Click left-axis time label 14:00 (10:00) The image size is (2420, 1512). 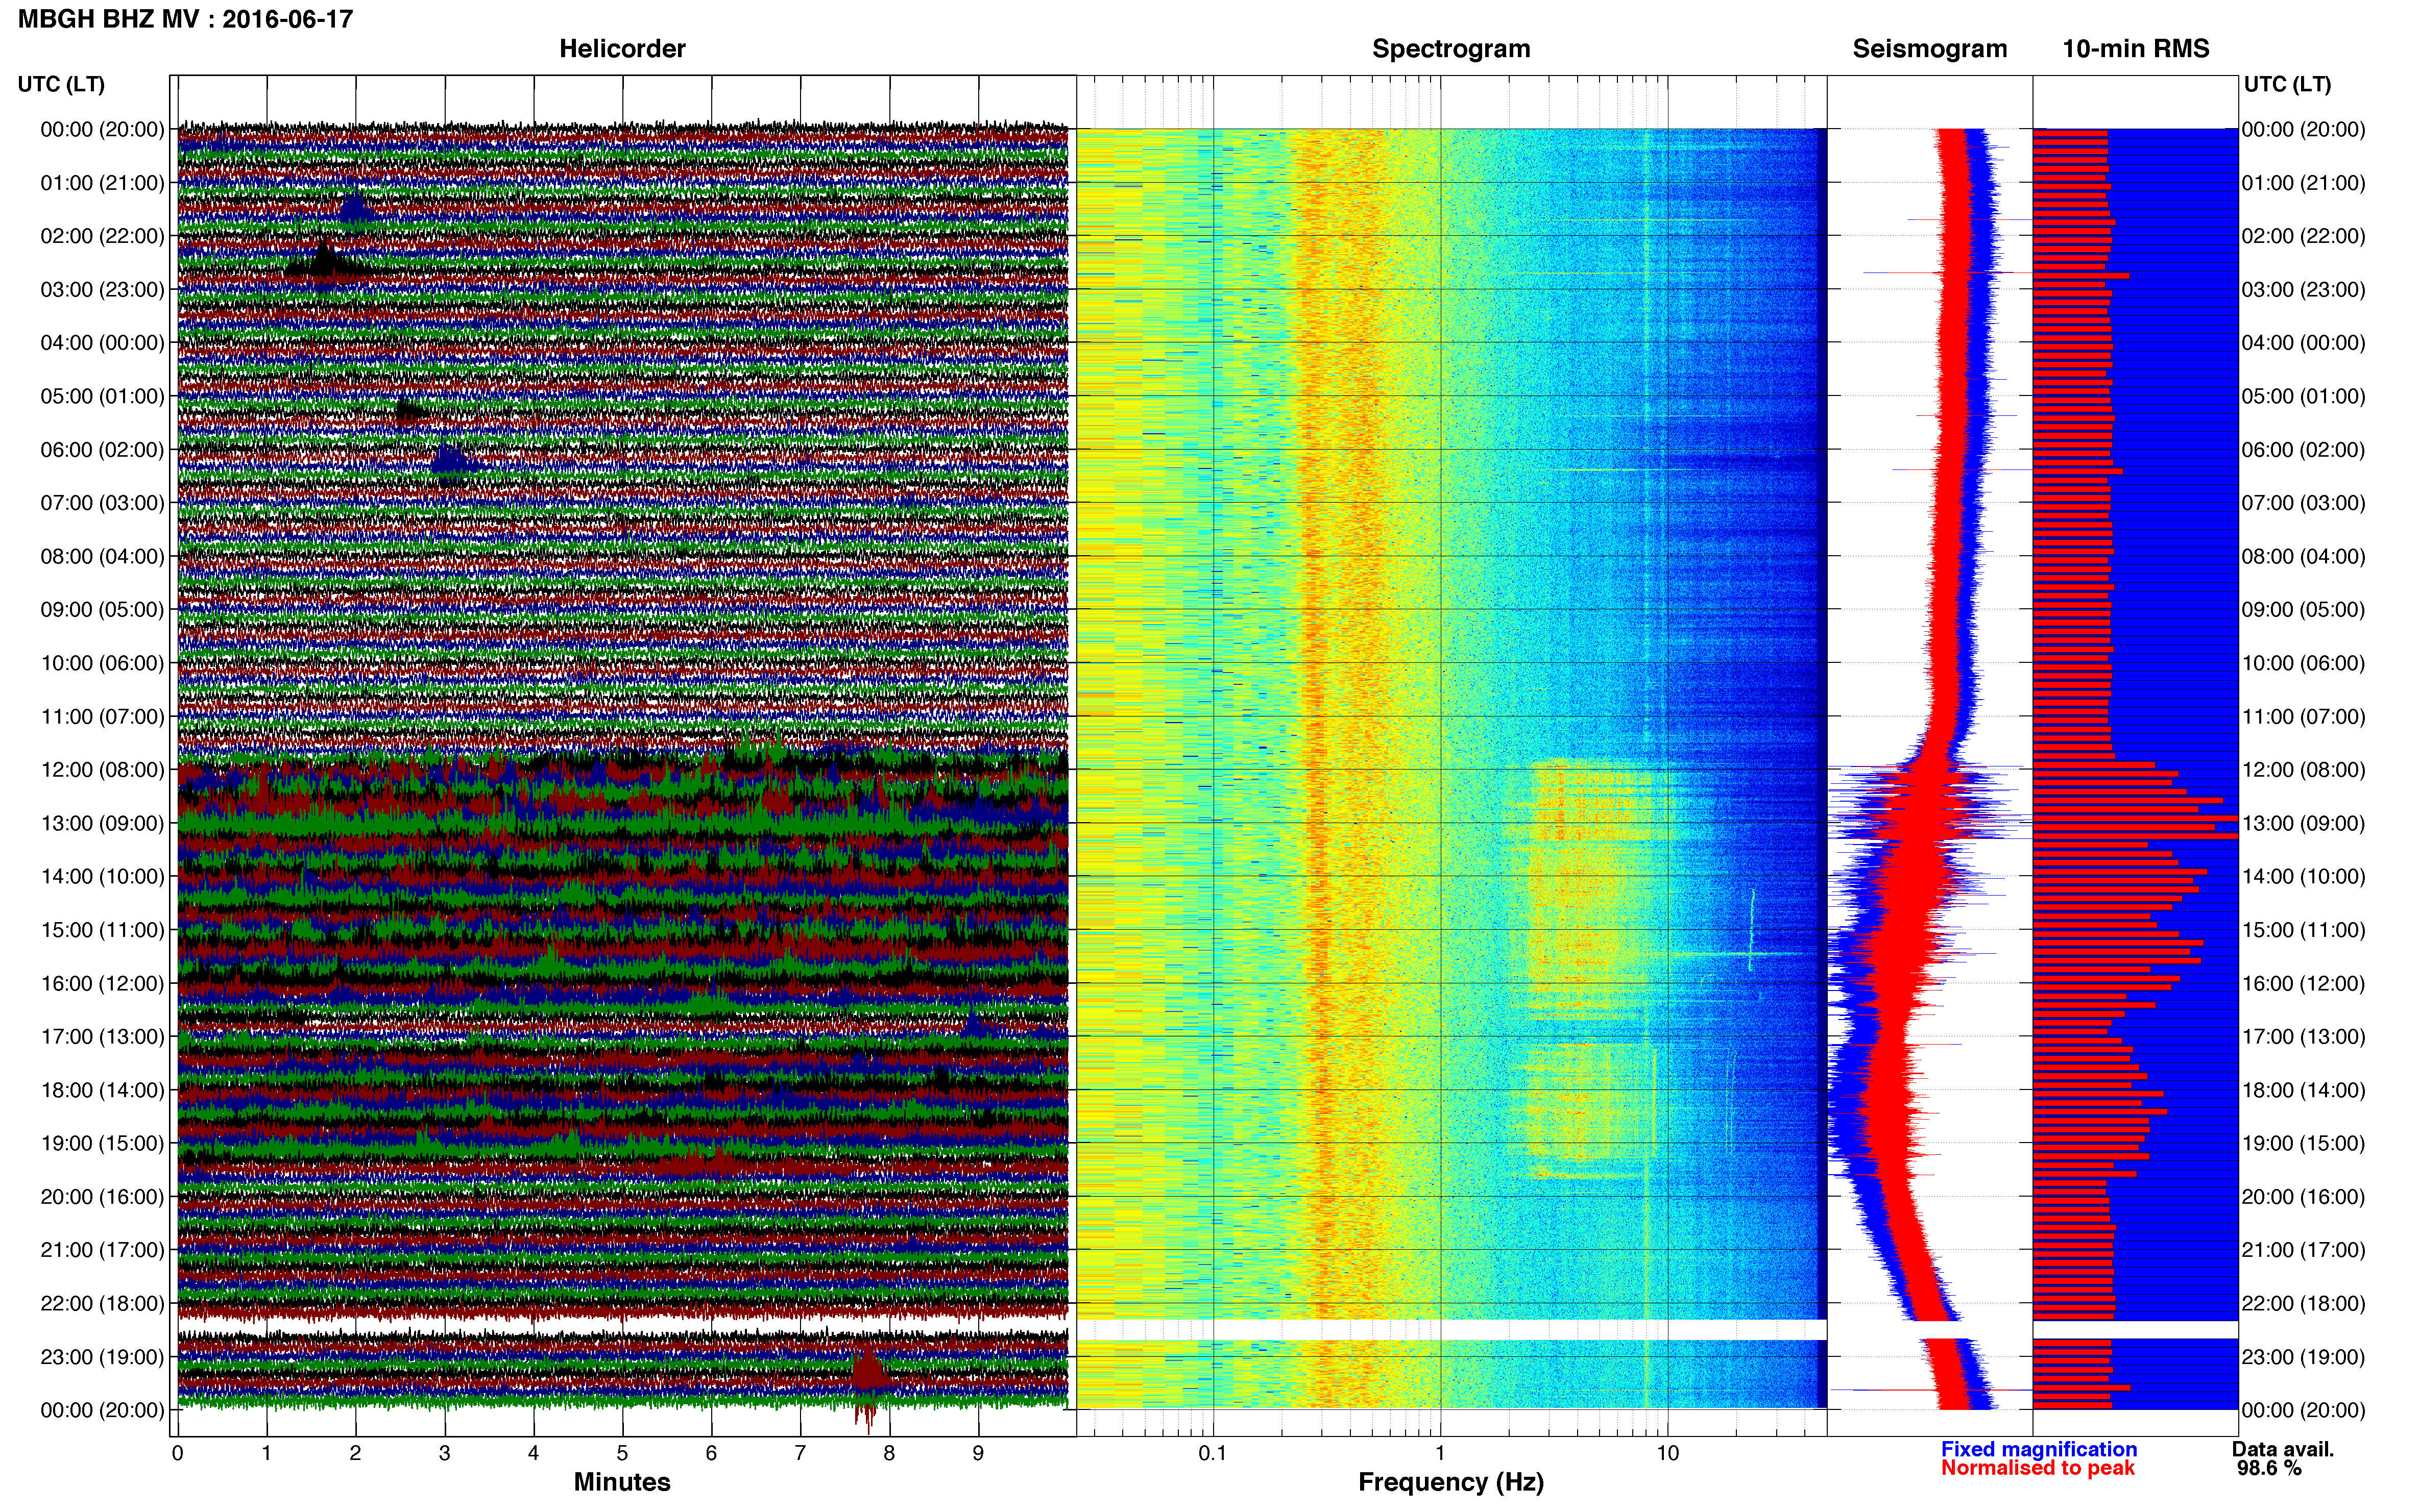102,877
